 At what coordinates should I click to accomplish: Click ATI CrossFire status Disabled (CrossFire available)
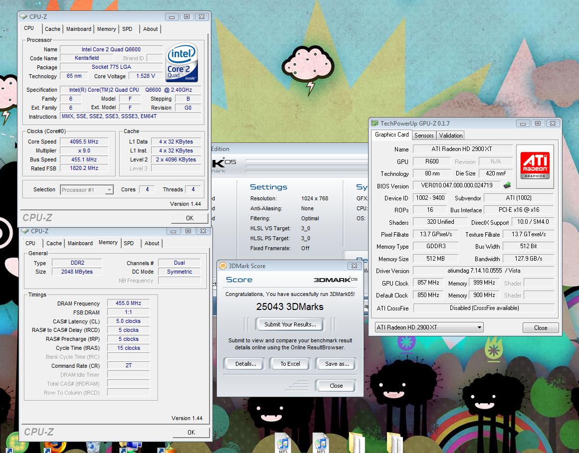484,308
